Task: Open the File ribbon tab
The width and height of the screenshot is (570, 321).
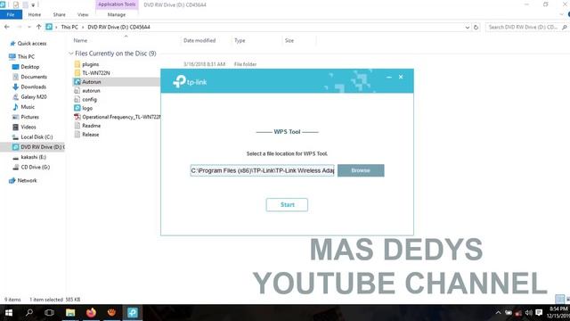Action: coord(11,14)
